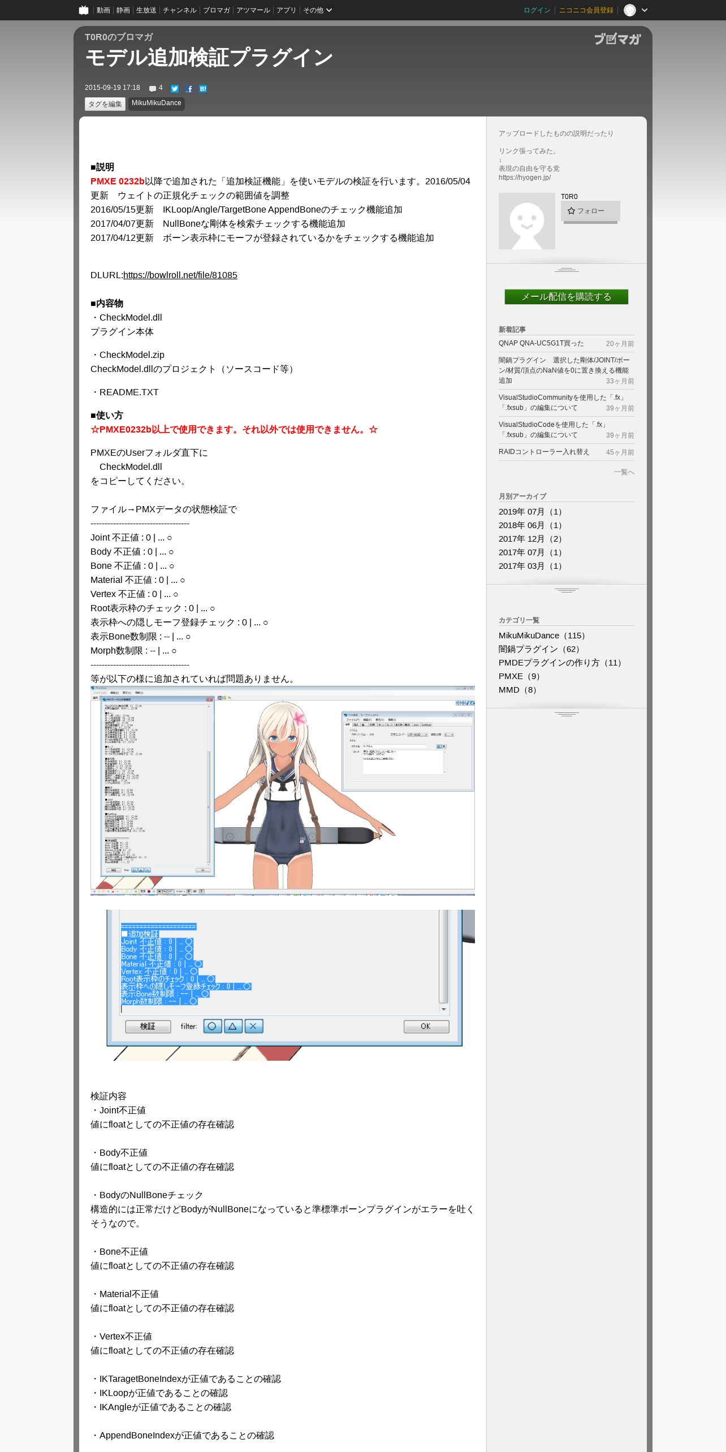Image resolution: width=726 pixels, height=1452 pixels.
Task: Open PMDEプラグインの作り方 category
Action: pos(562,663)
